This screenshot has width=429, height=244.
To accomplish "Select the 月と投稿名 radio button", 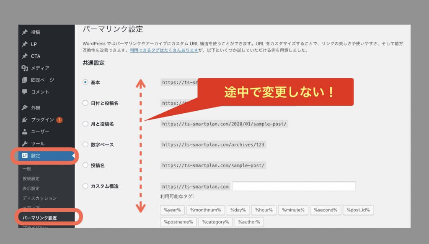I will pos(85,124).
